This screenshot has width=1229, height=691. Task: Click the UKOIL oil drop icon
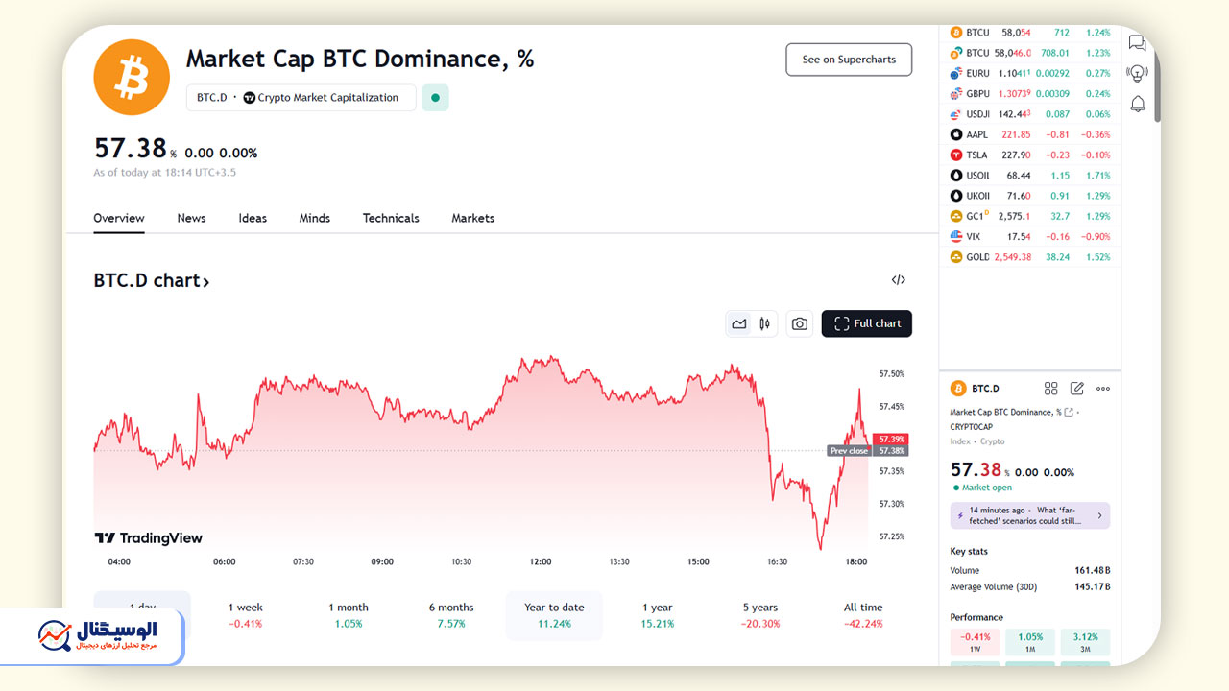point(956,196)
